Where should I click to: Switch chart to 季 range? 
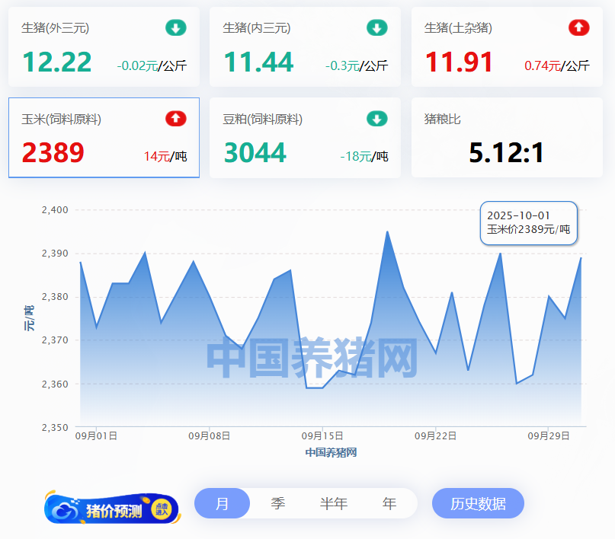278,504
